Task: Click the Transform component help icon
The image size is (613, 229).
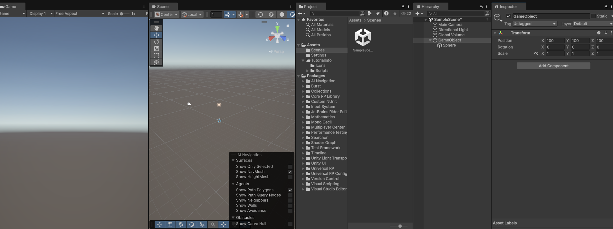Action: tap(599, 33)
